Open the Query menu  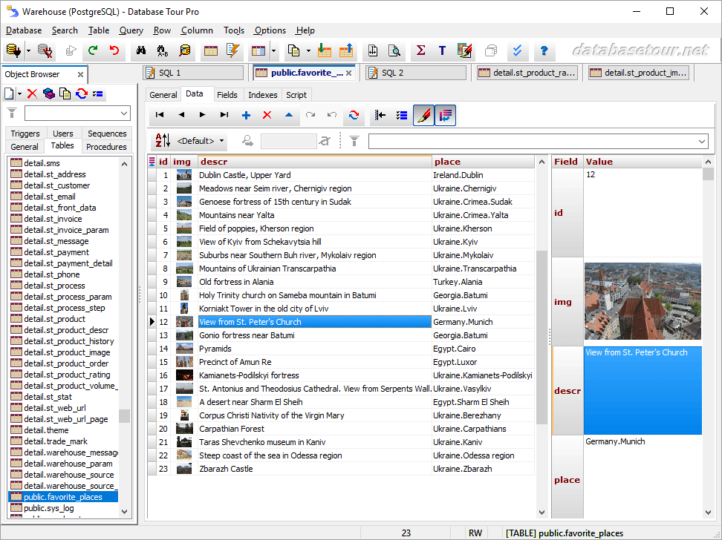131,30
